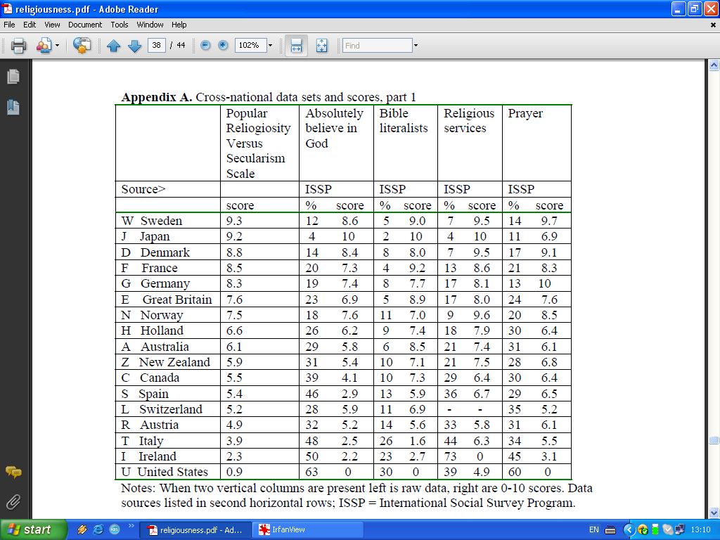This screenshot has width=720, height=540.
Task: Zoom out with the minus button
Action: click(x=205, y=46)
